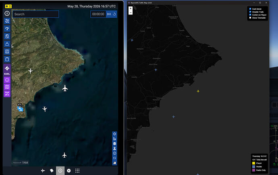Screen dimensions: 278x175
Task: Click the Search input field
Action: (x=35, y=14)
